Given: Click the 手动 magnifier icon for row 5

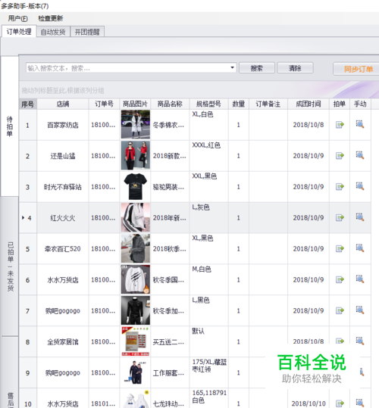Looking at the screenshot, I should [360, 248].
